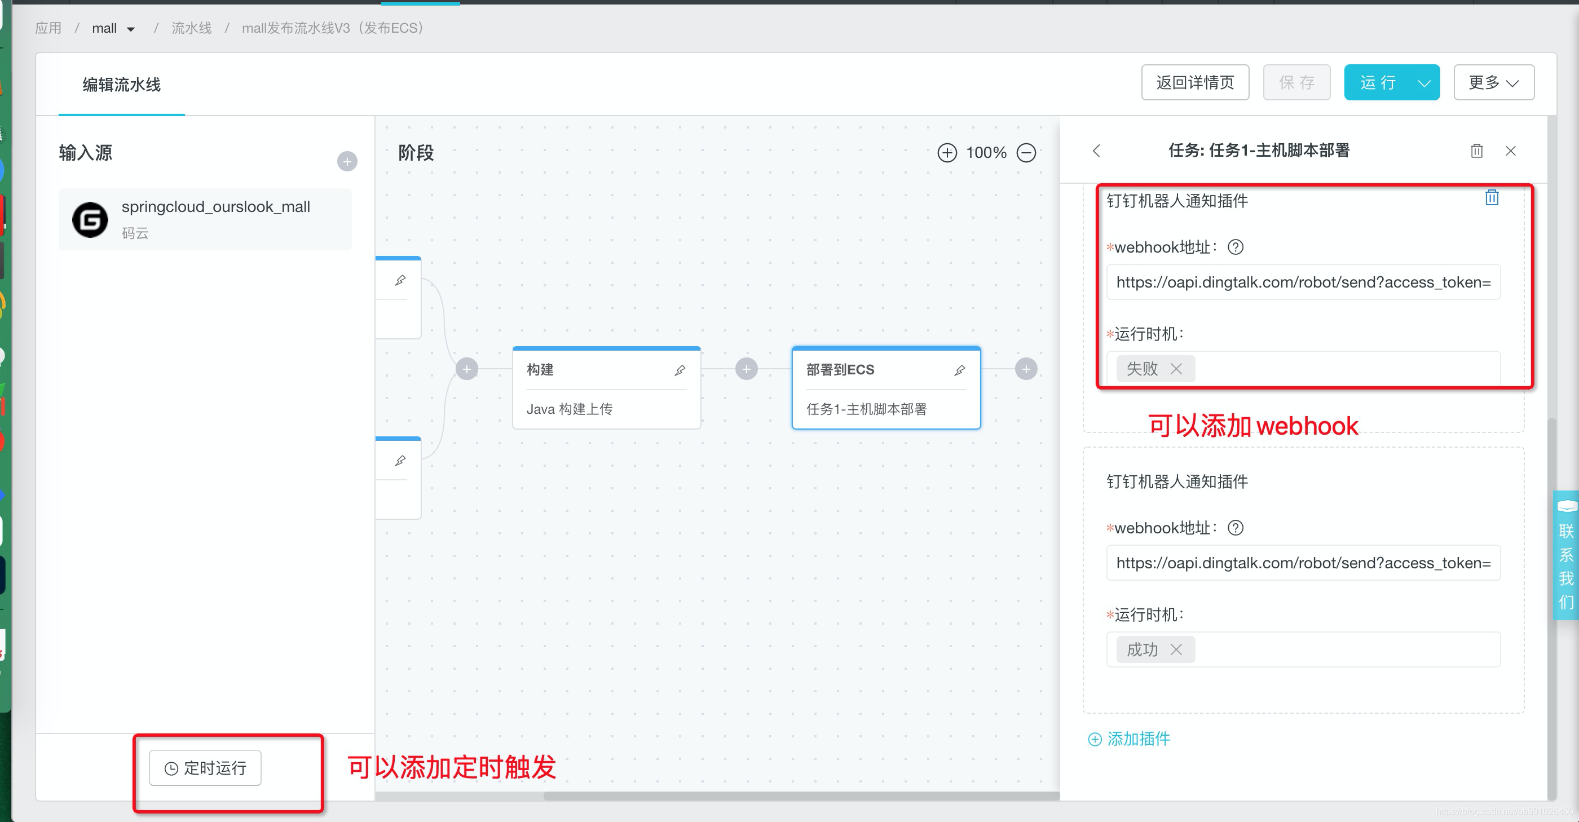Click 返回详情页 button
This screenshot has height=822, width=1579.
click(1194, 83)
